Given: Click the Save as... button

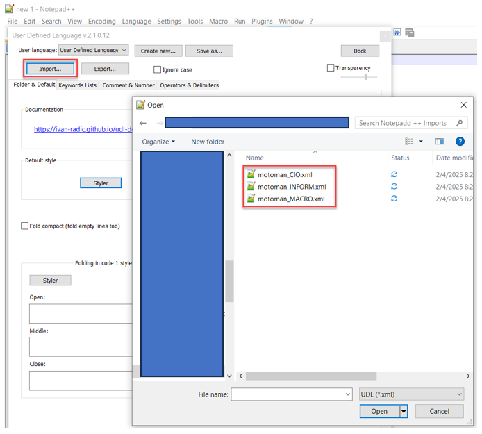Looking at the screenshot, I should click(x=209, y=51).
